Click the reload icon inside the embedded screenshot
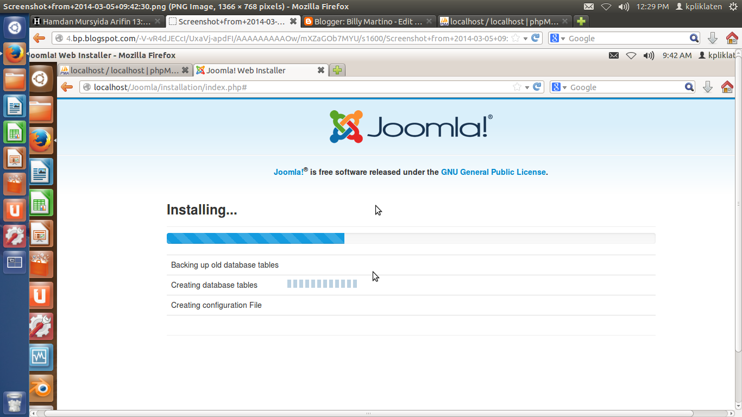 click(537, 87)
